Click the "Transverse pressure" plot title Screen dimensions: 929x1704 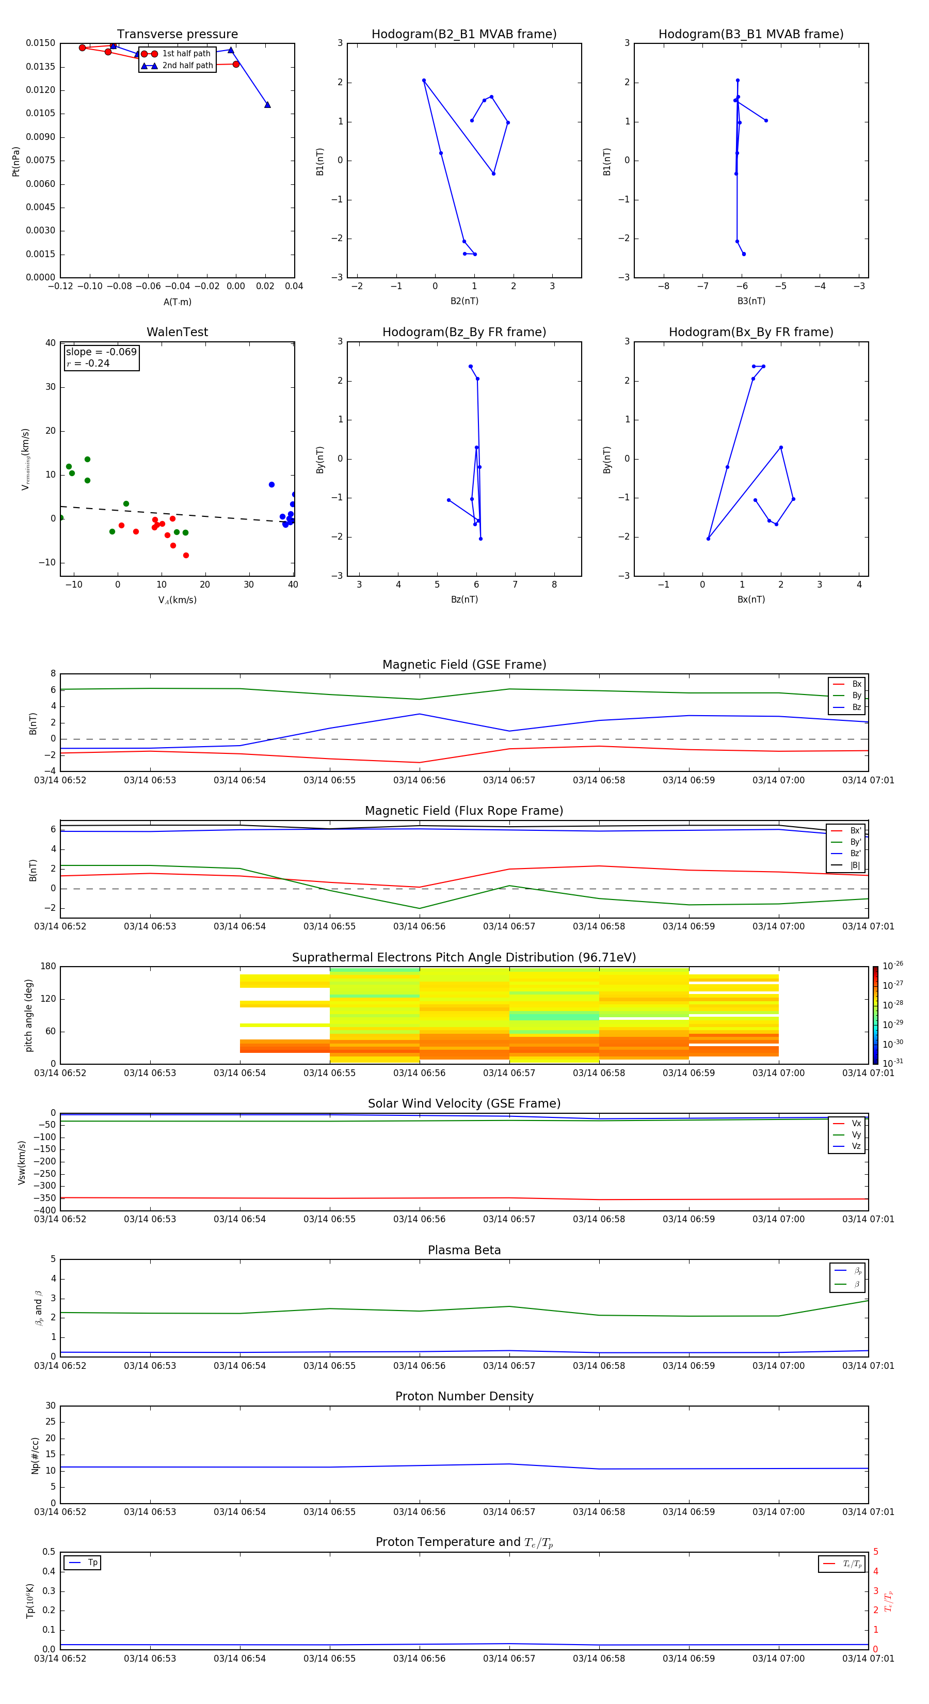[x=177, y=35]
